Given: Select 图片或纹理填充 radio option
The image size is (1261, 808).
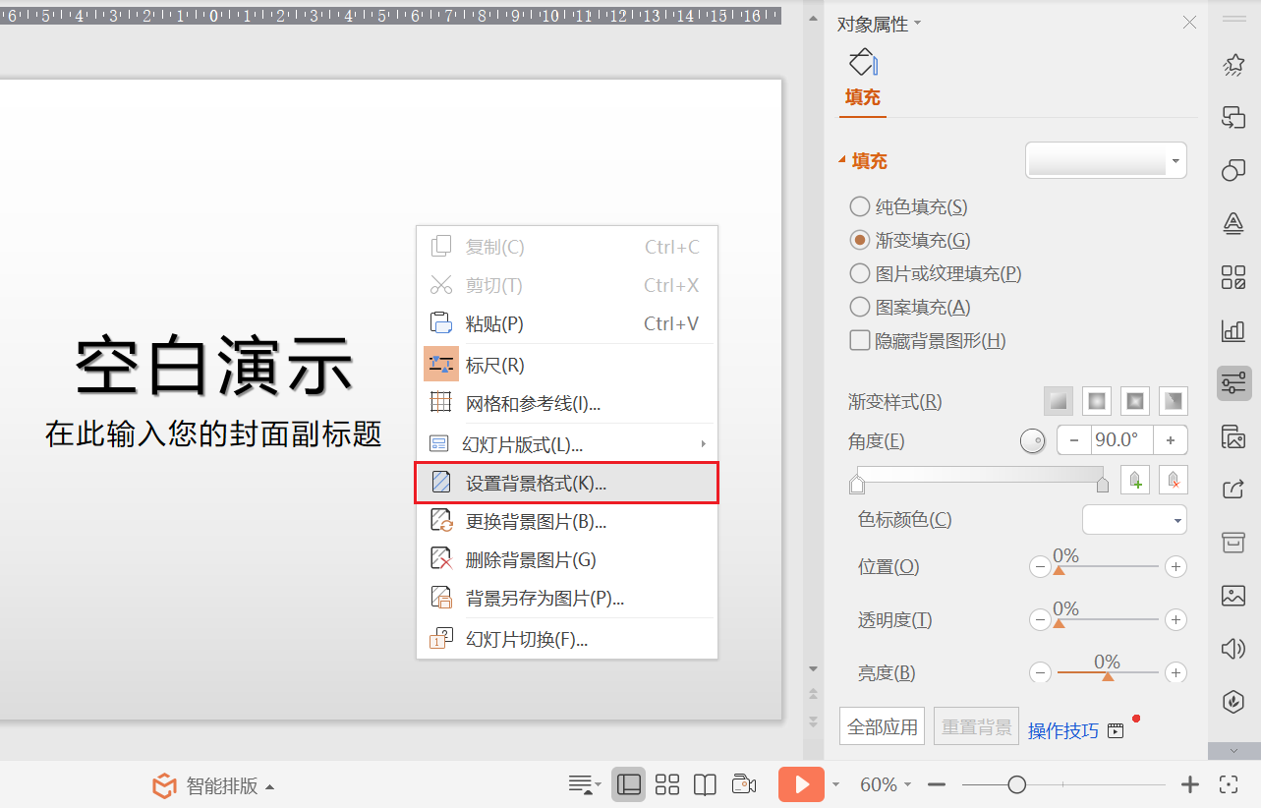Looking at the screenshot, I should (859, 273).
